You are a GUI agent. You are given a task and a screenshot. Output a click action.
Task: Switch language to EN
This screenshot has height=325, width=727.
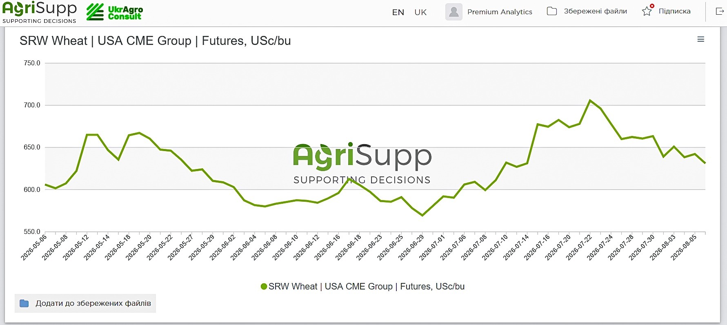point(398,12)
